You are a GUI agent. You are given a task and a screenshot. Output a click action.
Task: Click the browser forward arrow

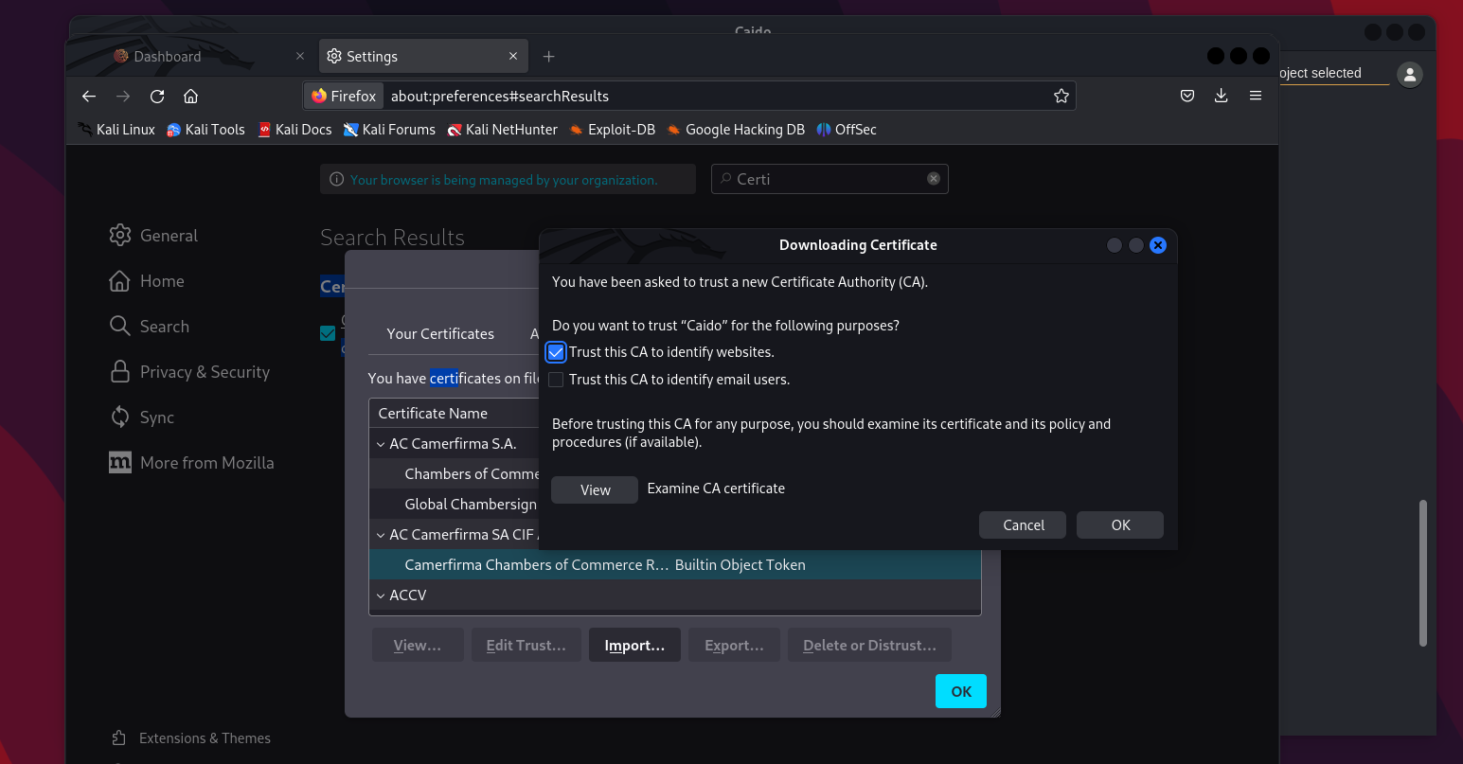(123, 96)
